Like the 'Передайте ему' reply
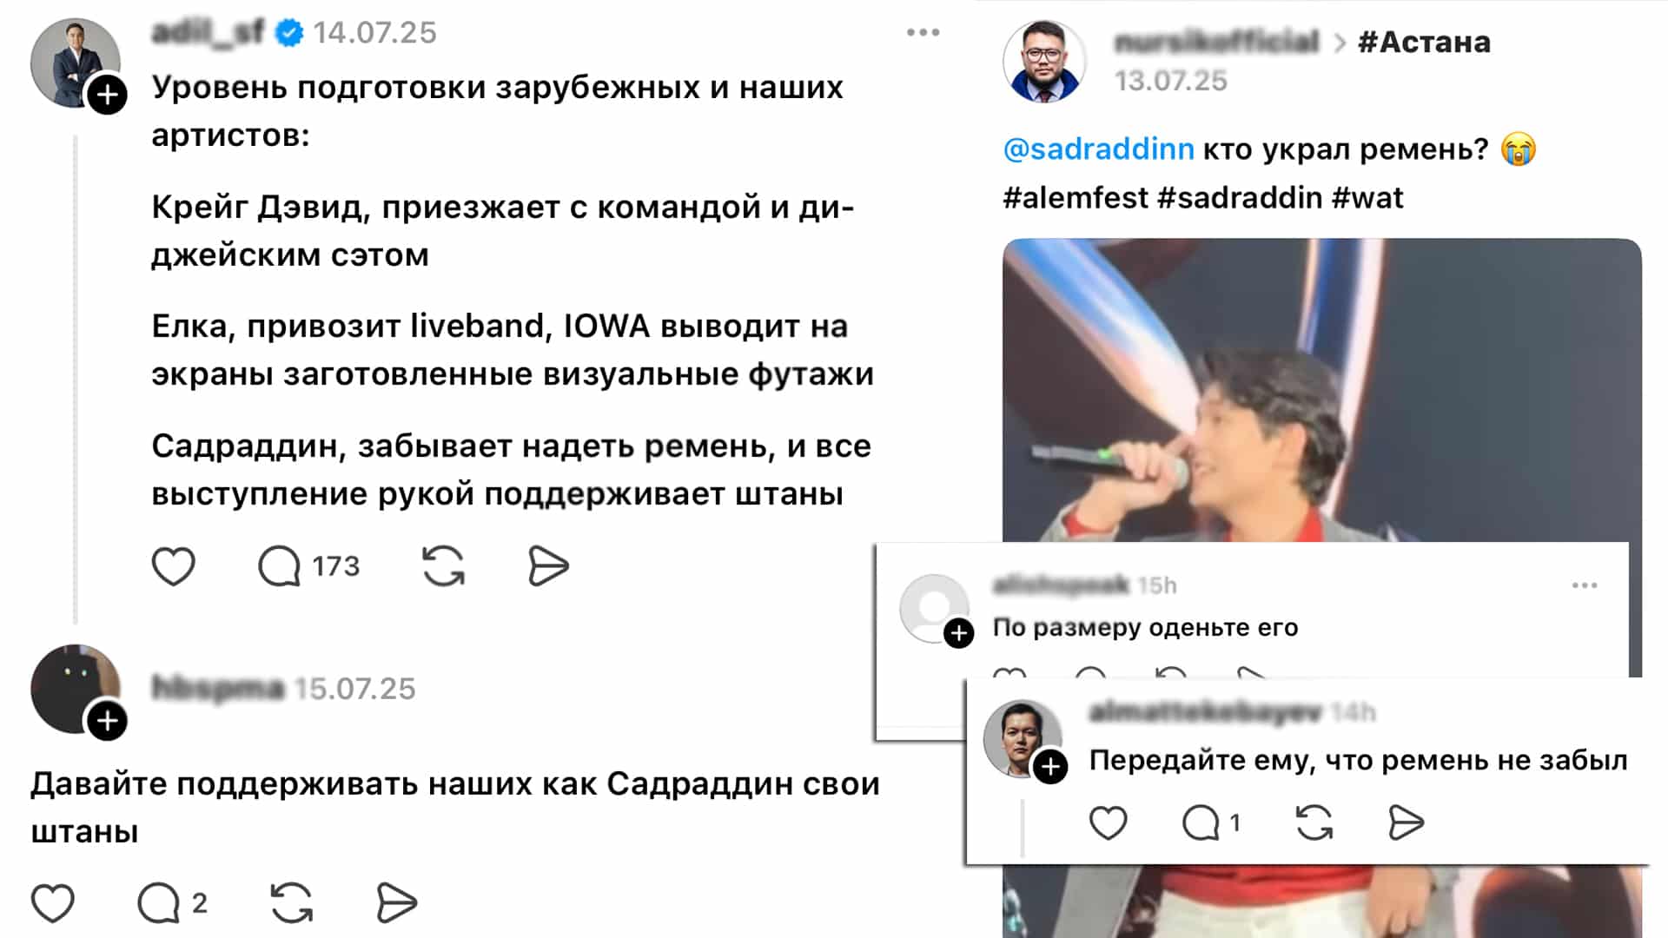Viewport: 1668px width, 938px height. (1108, 822)
